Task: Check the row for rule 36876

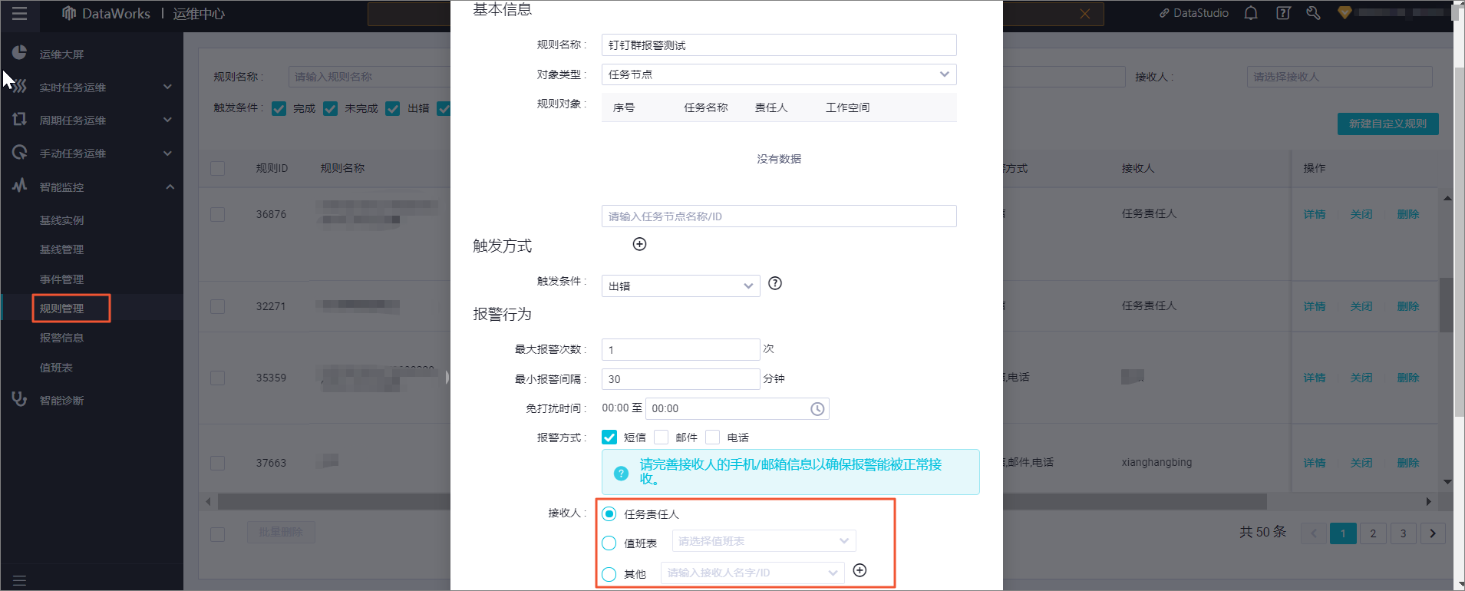Action: click(x=218, y=214)
